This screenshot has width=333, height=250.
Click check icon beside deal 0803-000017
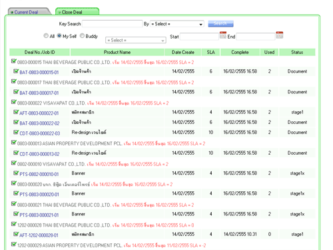click(x=14, y=81)
